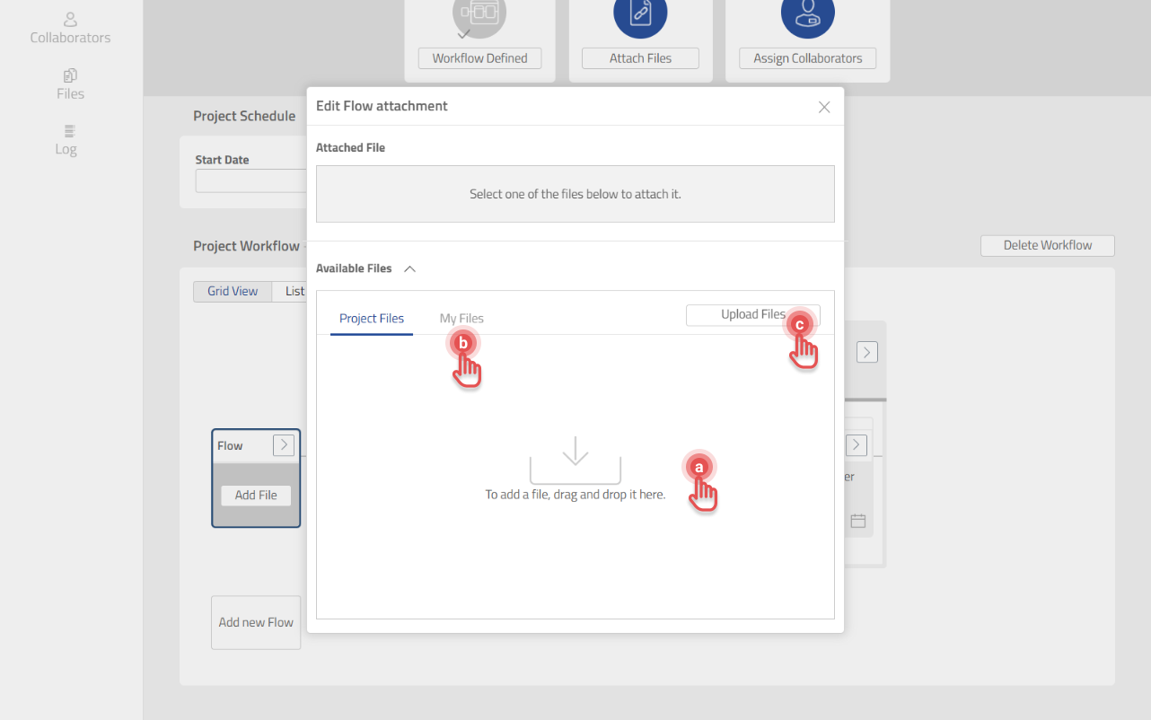Open Collaborators from the sidebar icon
1151x720 pixels.
click(x=70, y=18)
